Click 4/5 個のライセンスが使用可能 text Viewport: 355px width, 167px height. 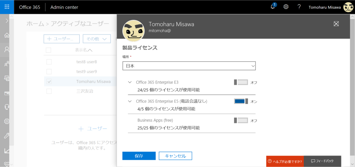point(166,109)
